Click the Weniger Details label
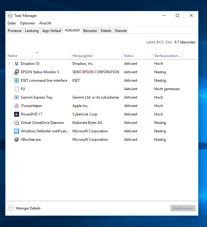This screenshot has width=207, height=227. tap(28, 208)
